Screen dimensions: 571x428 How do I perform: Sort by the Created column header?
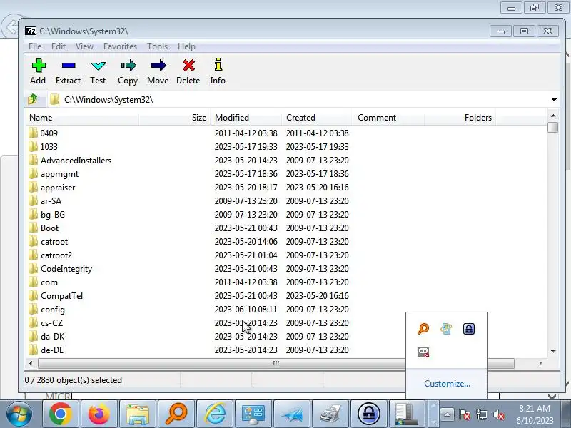tap(317, 118)
